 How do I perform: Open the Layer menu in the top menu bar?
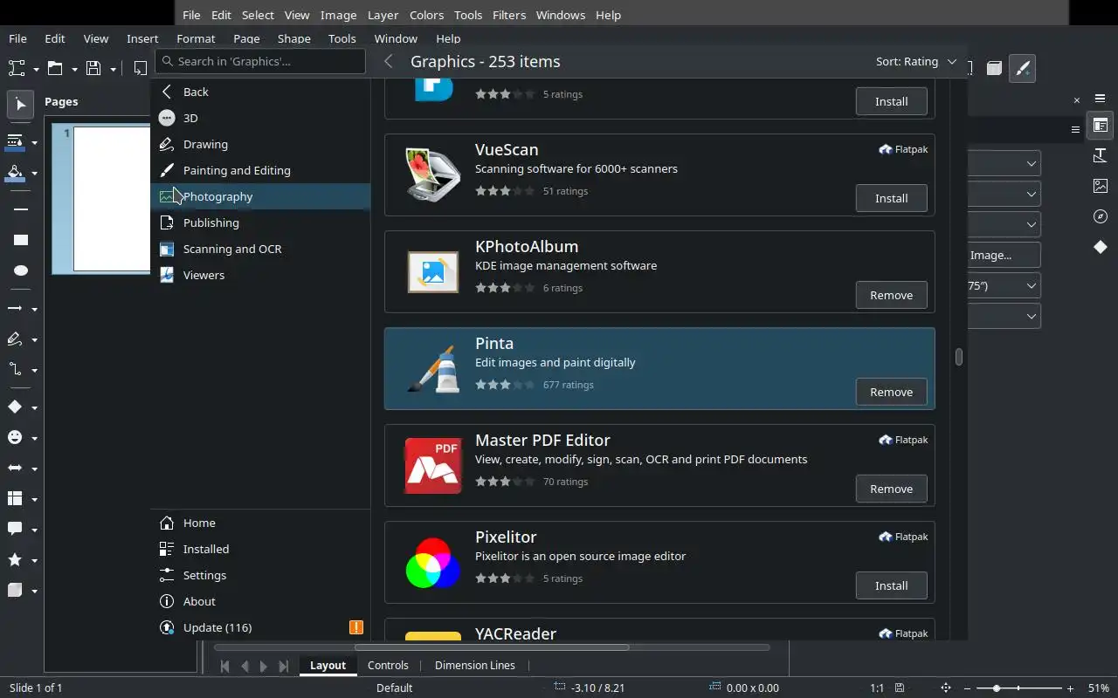[x=383, y=15]
